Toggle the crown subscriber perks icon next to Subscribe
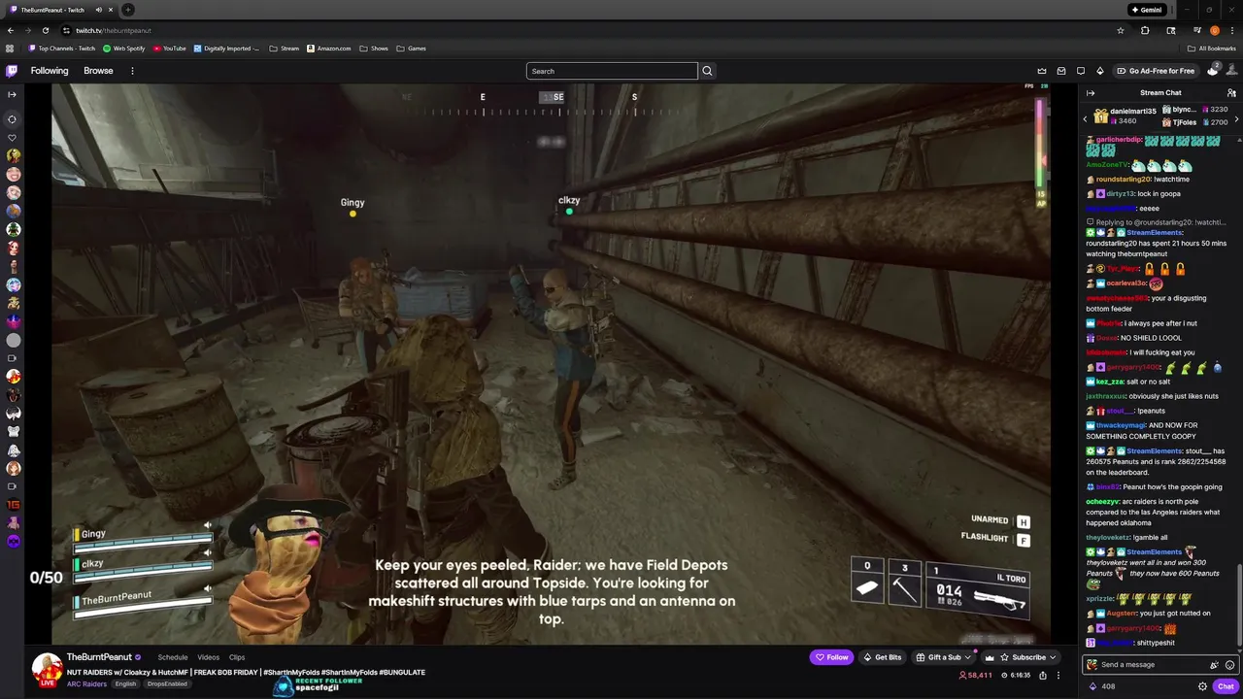Screen dimensions: 1243x699 point(990,657)
